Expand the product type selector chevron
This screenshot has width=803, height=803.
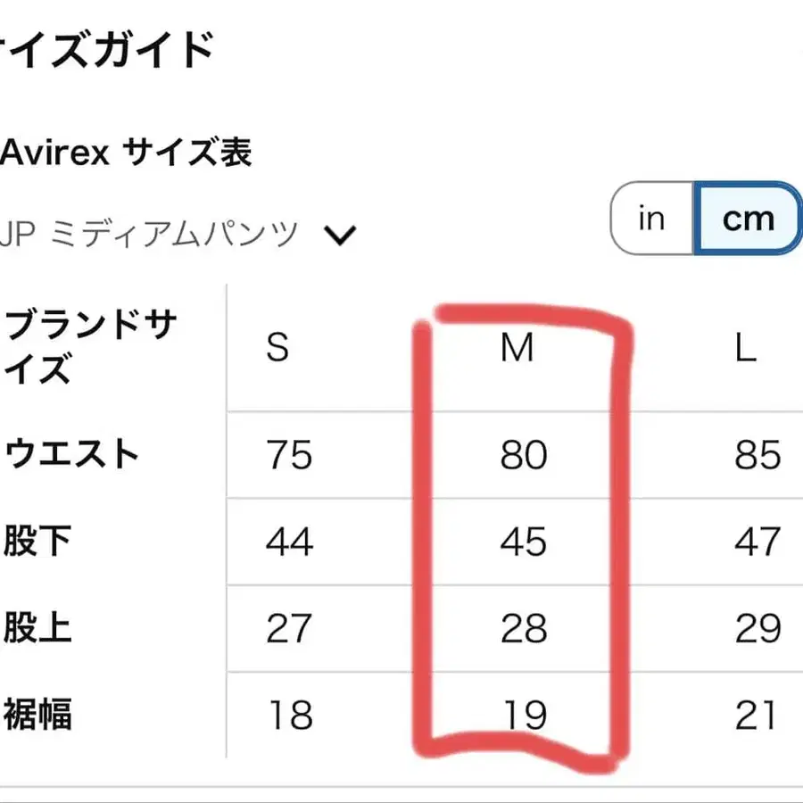click(x=339, y=234)
